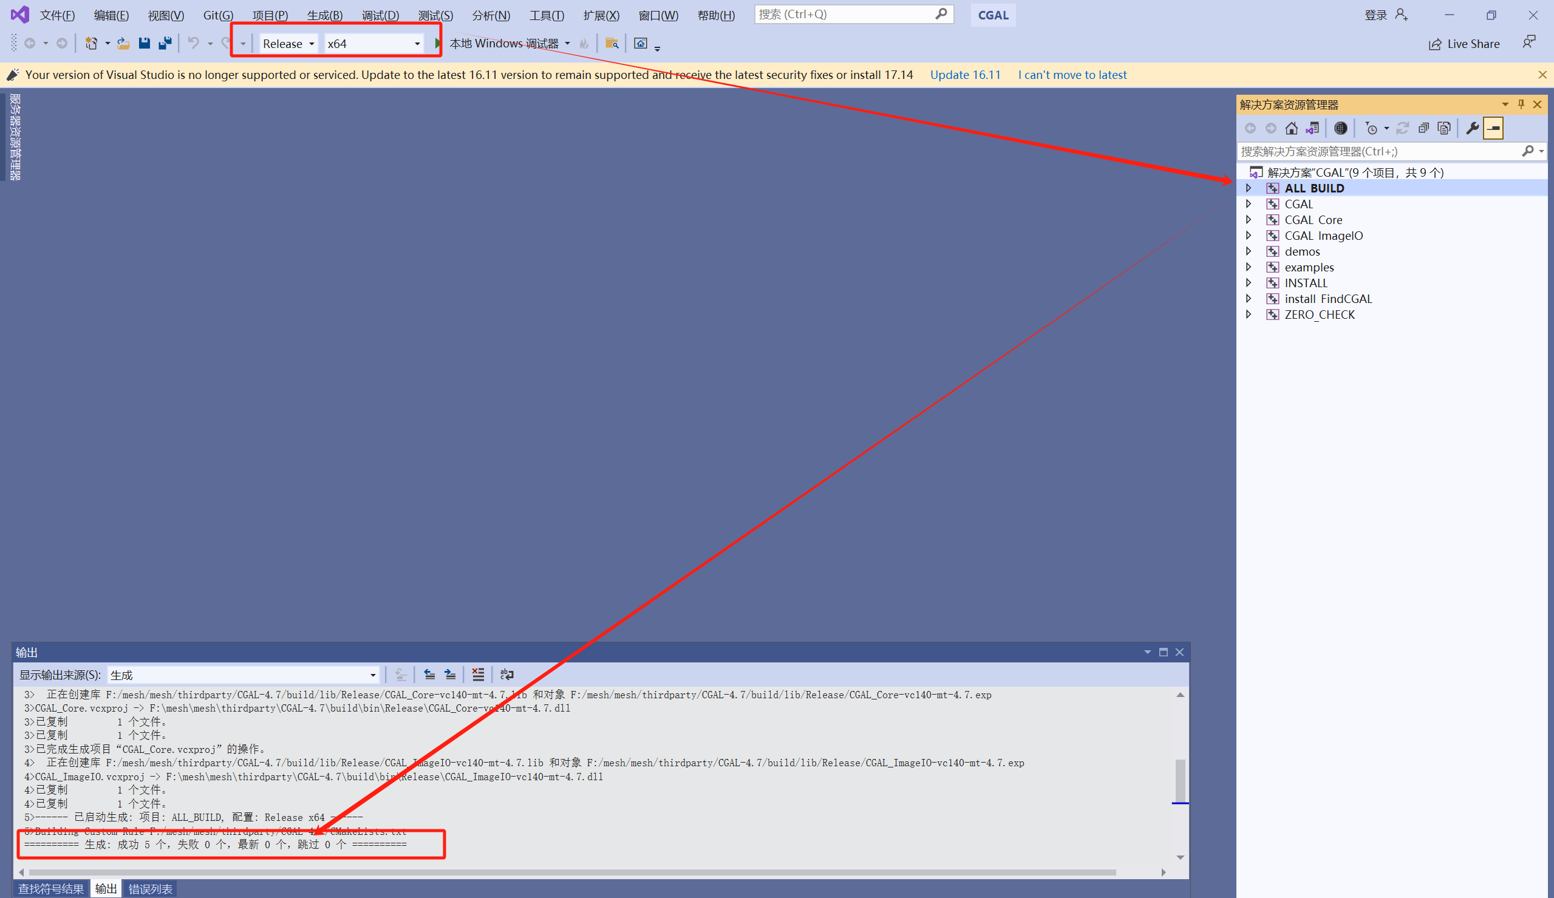Open Solution Explorer window options arrow
1554x898 pixels.
1505,104
